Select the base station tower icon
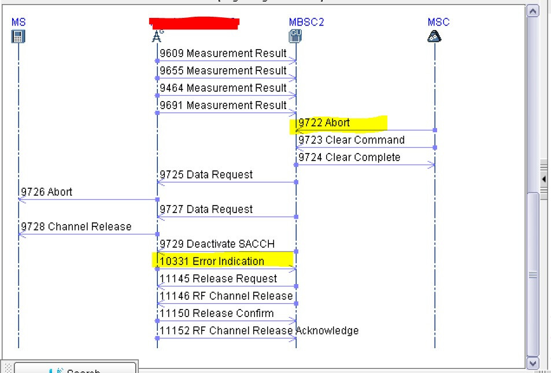Image resolution: width=551 pixels, height=373 pixels. click(x=157, y=36)
